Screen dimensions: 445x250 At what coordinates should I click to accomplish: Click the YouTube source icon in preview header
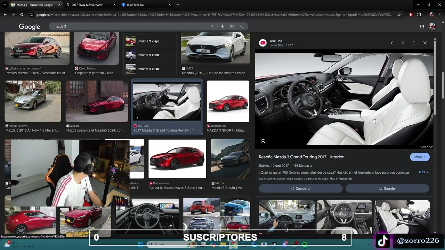[x=263, y=43]
